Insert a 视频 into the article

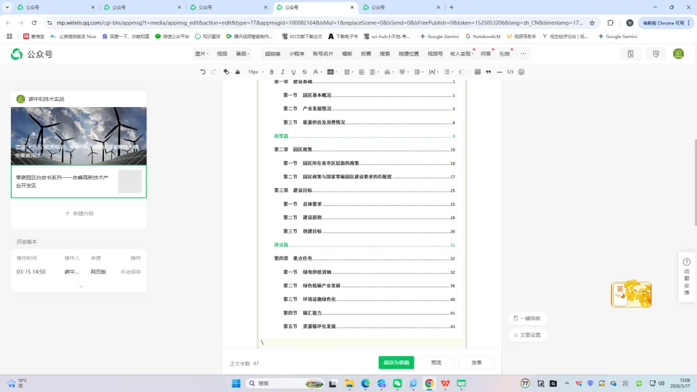(x=222, y=54)
